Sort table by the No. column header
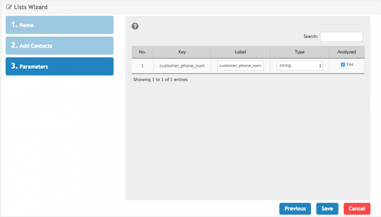The image size is (381, 217). click(142, 52)
